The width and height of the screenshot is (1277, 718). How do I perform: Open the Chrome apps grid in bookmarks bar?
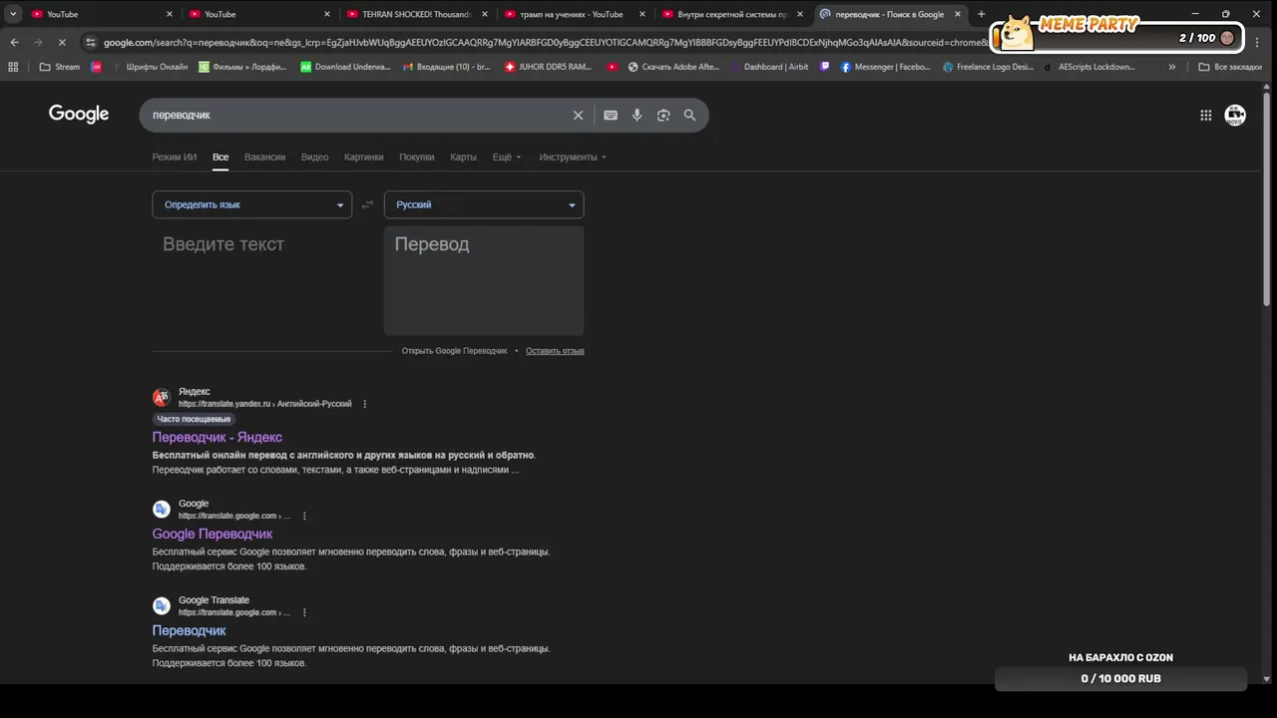point(13,67)
